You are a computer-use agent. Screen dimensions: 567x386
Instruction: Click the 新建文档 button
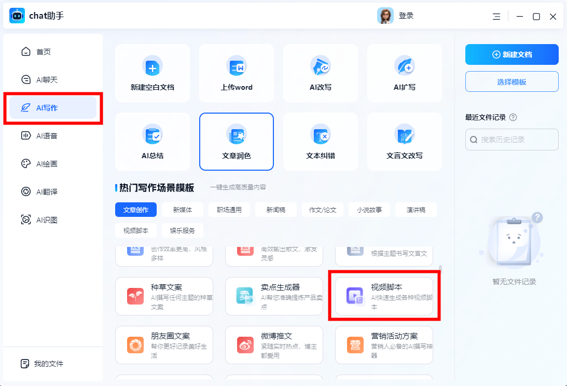[511, 54]
